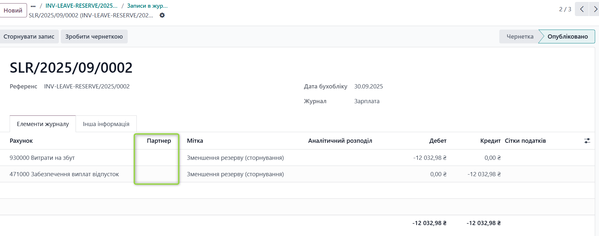Click the Рахунок column header

click(x=21, y=141)
